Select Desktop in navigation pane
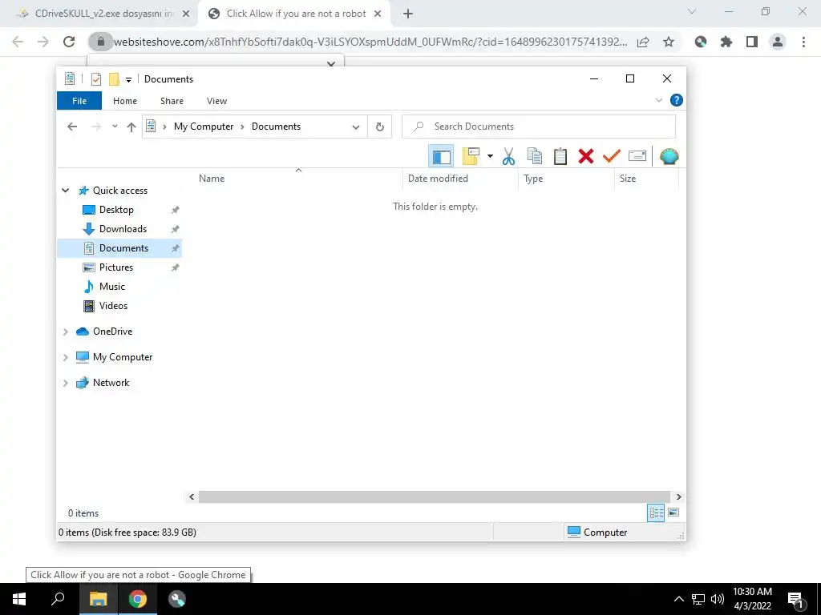This screenshot has height=615, width=821. [116, 210]
